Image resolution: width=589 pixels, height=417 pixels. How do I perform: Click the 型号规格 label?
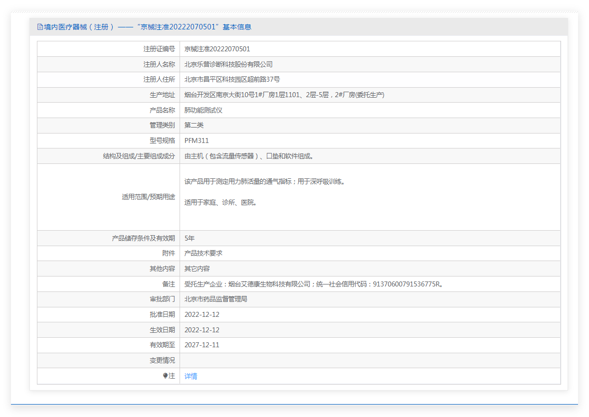pyautogui.click(x=162, y=141)
